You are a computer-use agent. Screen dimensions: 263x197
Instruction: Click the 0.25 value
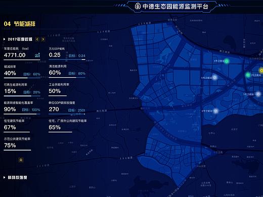tap(55, 55)
